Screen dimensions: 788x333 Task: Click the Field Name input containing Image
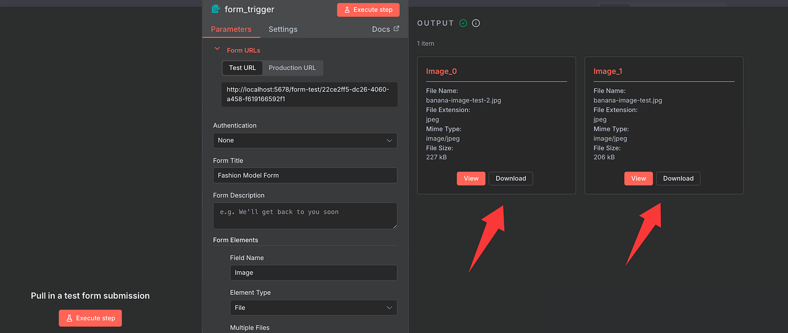click(x=313, y=273)
